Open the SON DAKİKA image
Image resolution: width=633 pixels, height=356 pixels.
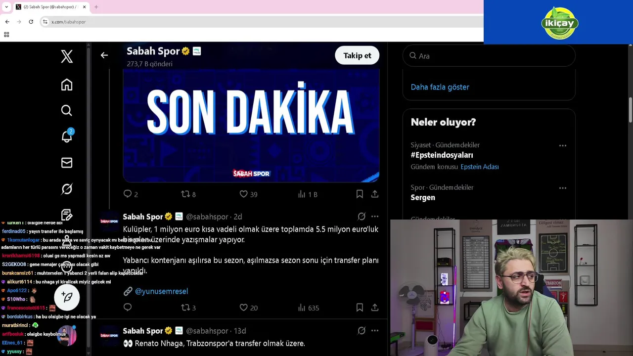251,126
